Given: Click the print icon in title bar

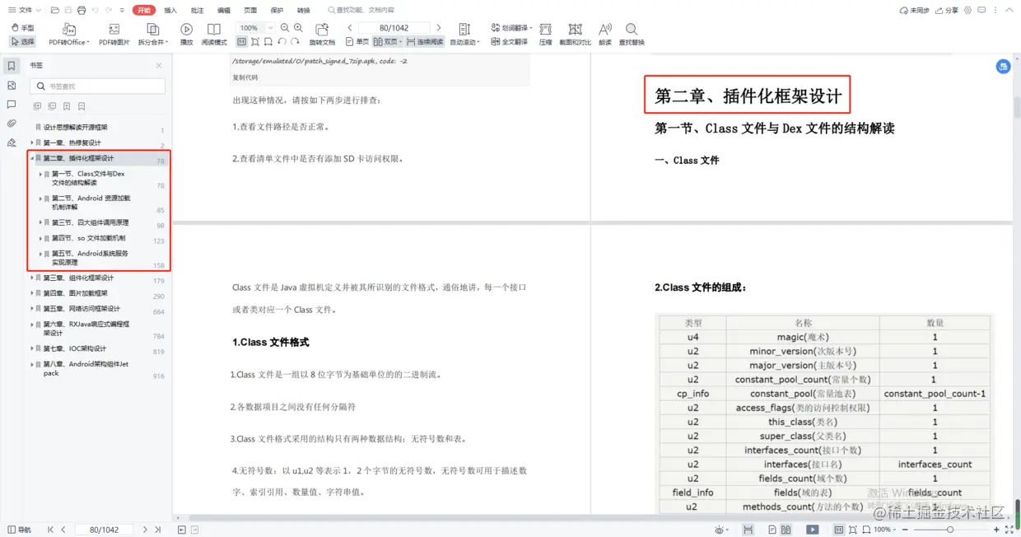Looking at the screenshot, I should (x=82, y=10).
